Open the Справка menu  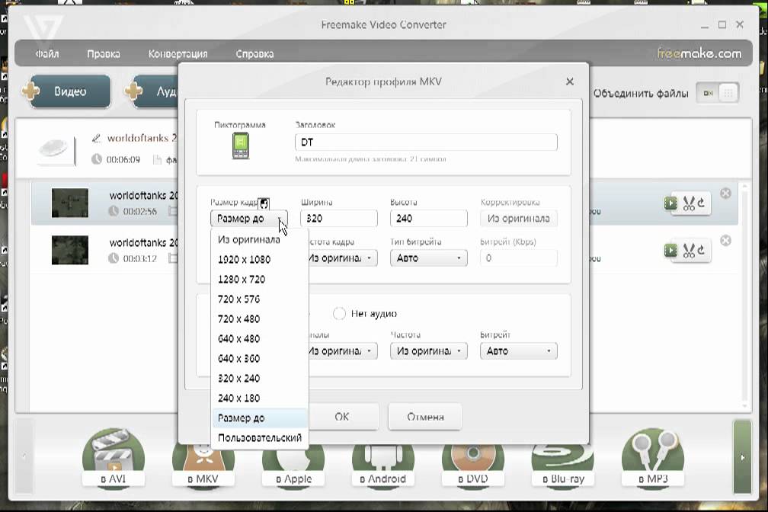click(254, 54)
